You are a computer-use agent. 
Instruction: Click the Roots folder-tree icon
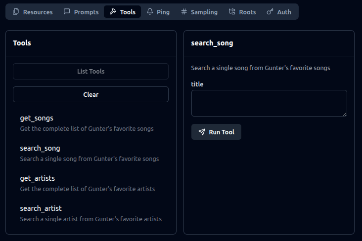[x=232, y=12]
